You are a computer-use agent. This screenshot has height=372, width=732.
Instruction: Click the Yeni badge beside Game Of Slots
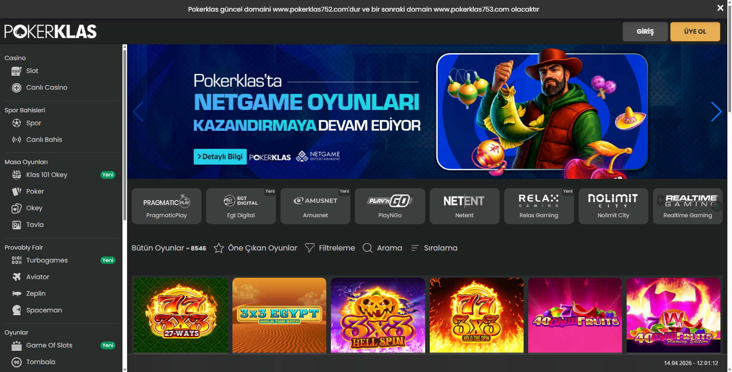pos(108,345)
